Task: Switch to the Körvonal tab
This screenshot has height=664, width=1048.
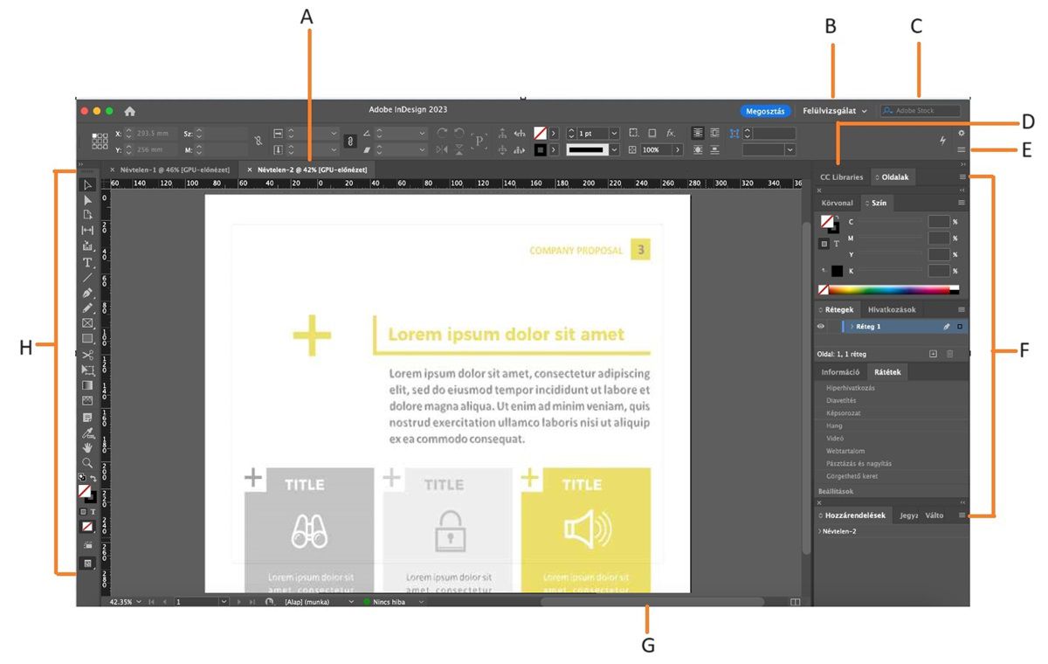Action: click(x=837, y=203)
